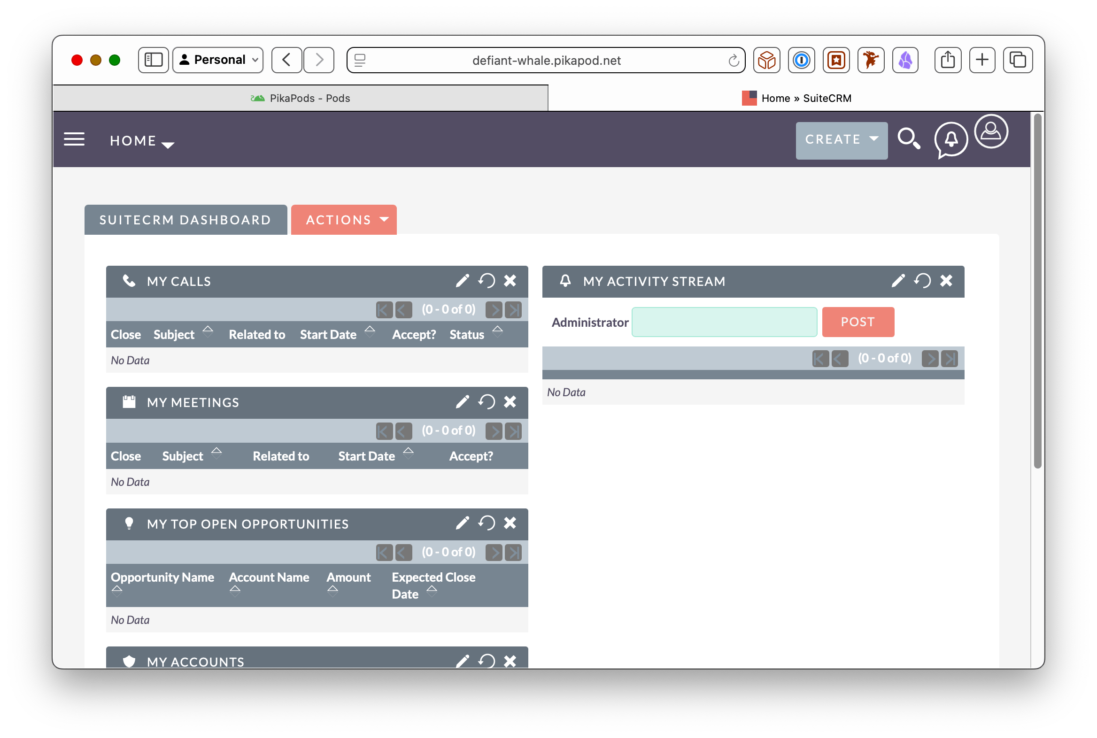The height and width of the screenshot is (738, 1097).
Task: Refresh the My Activity Stream dashlet
Action: [922, 281]
